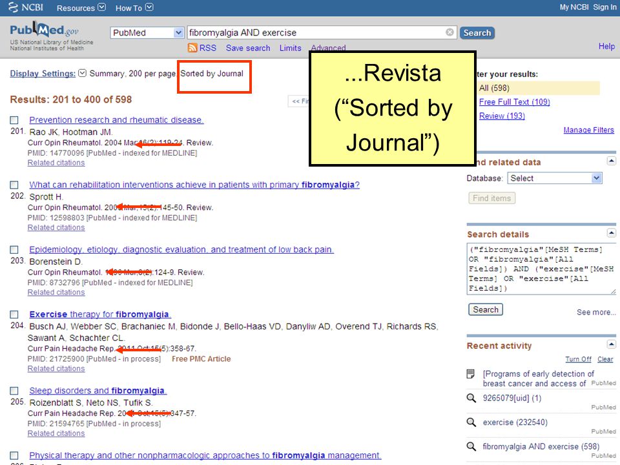Tick the checkbox for Physical therapy result
The width and height of the screenshot is (620, 465).
pos(14,455)
